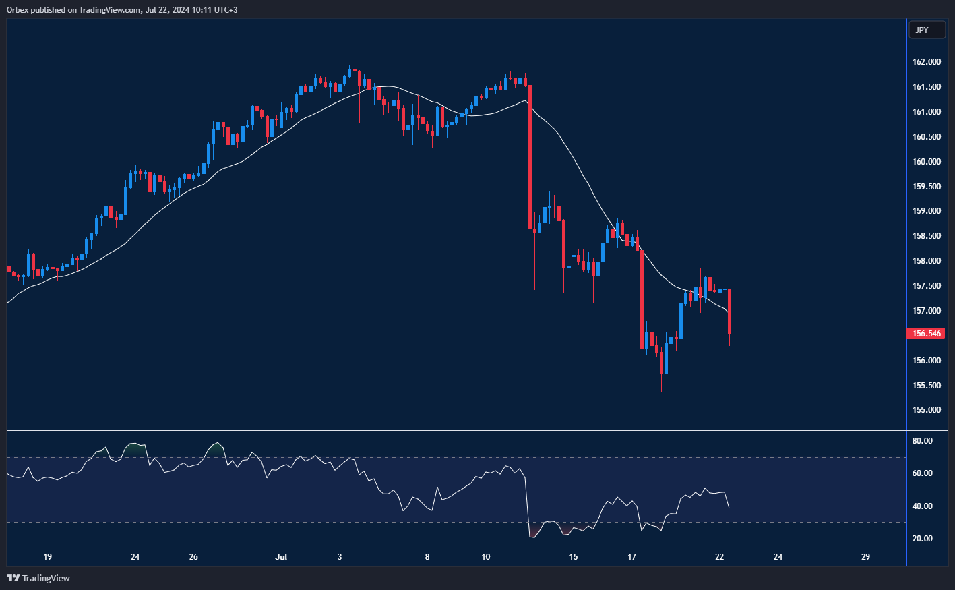Click the TradingView logo icon

[x=13, y=578]
